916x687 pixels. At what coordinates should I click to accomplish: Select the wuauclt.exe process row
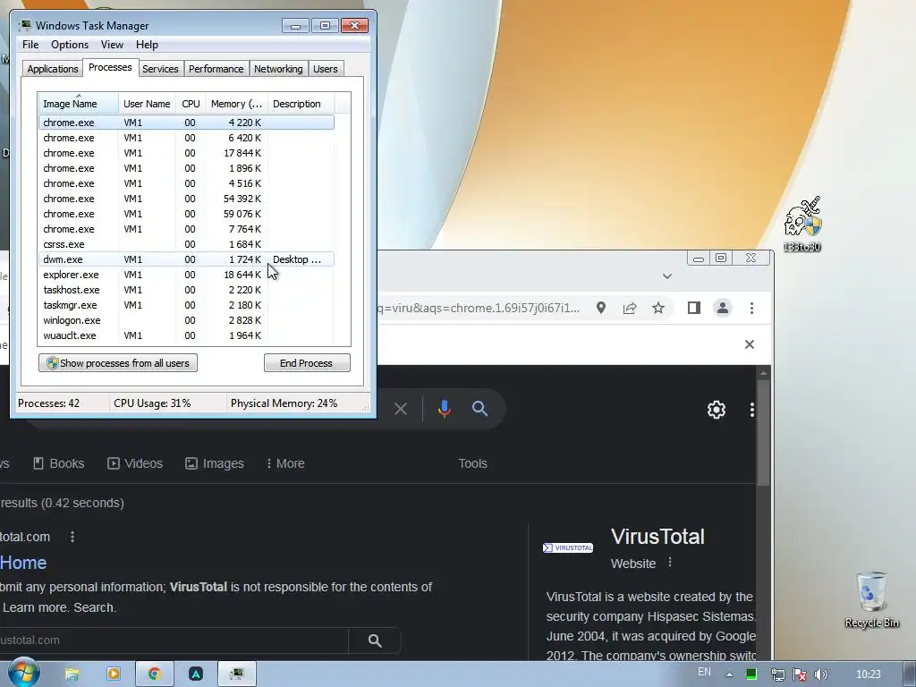click(x=186, y=335)
